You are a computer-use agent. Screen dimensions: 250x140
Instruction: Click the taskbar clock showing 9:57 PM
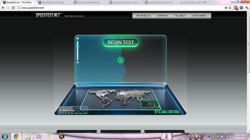(240, 136)
